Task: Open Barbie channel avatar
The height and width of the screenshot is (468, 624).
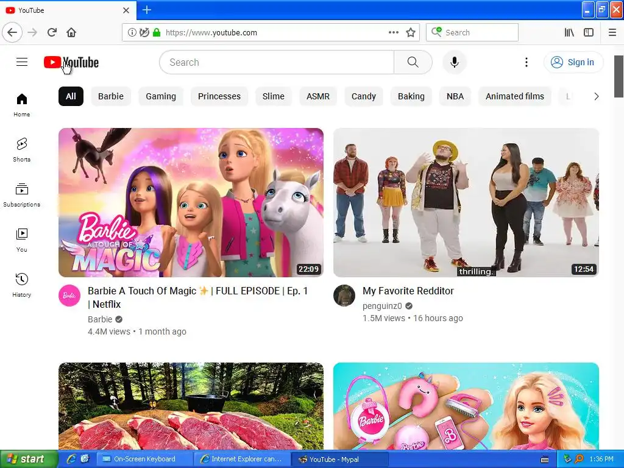Action: [x=69, y=296]
